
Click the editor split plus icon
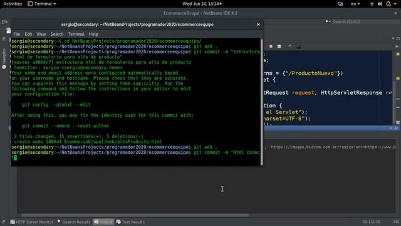point(397,47)
